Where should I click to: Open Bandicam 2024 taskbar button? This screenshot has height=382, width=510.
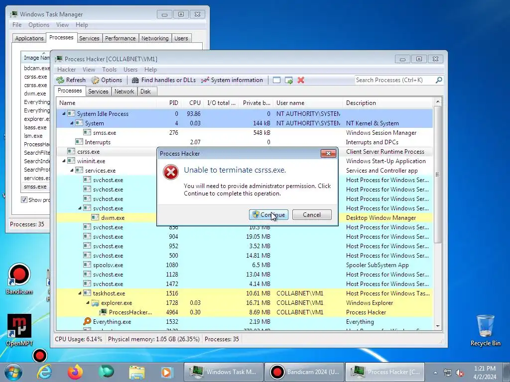[304, 372]
